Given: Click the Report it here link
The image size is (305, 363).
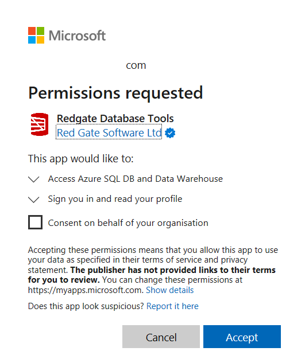Looking at the screenshot, I should (x=172, y=306).
